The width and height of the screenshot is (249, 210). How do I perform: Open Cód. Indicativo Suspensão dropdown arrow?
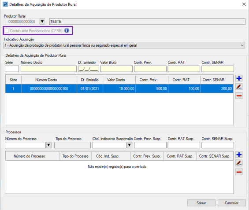click(x=129, y=145)
